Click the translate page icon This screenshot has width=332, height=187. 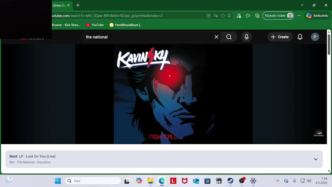click(216, 16)
